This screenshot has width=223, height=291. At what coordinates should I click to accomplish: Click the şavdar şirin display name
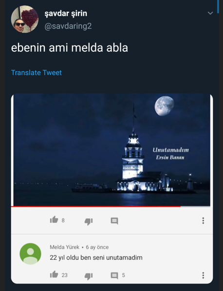(66, 14)
